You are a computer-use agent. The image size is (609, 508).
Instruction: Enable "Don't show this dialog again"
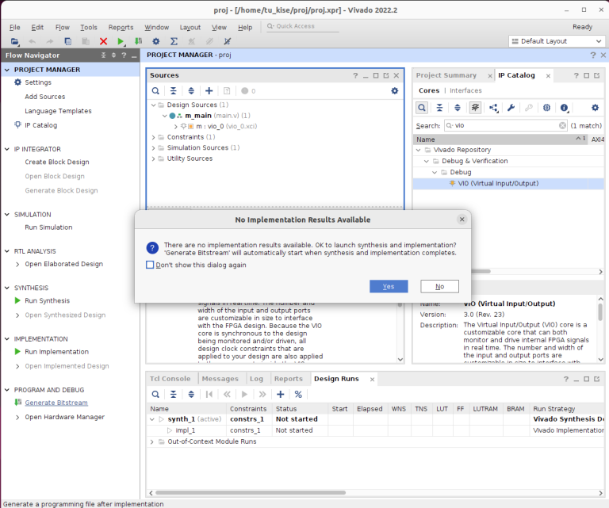tap(150, 265)
